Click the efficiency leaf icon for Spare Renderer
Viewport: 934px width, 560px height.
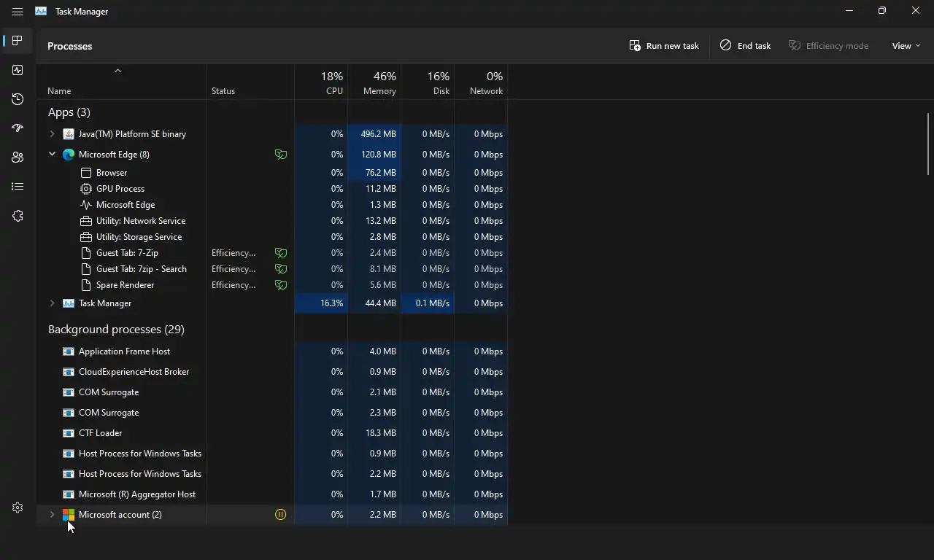(x=281, y=285)
